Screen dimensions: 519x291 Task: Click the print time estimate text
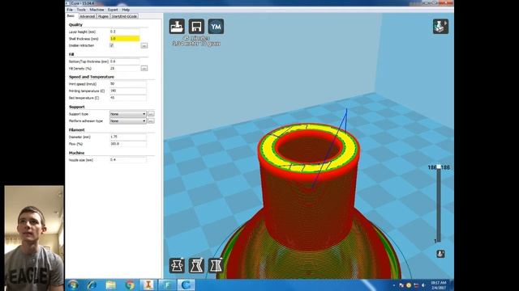[x=196, y=38]
